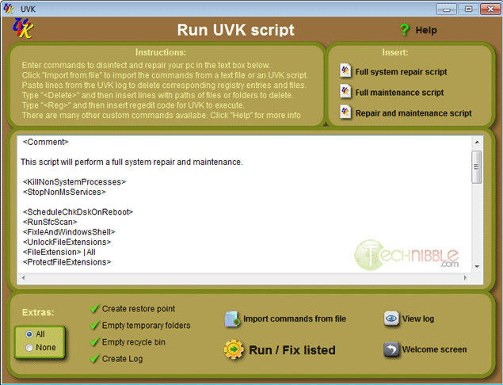Click the script box scroll down arrow
The height and width of the screenshot is (385, 503).
(x=477, y=266)
